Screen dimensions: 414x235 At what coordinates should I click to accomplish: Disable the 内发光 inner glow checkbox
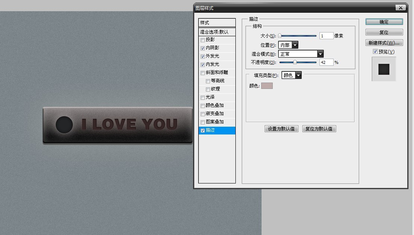[x=203, y=65]
